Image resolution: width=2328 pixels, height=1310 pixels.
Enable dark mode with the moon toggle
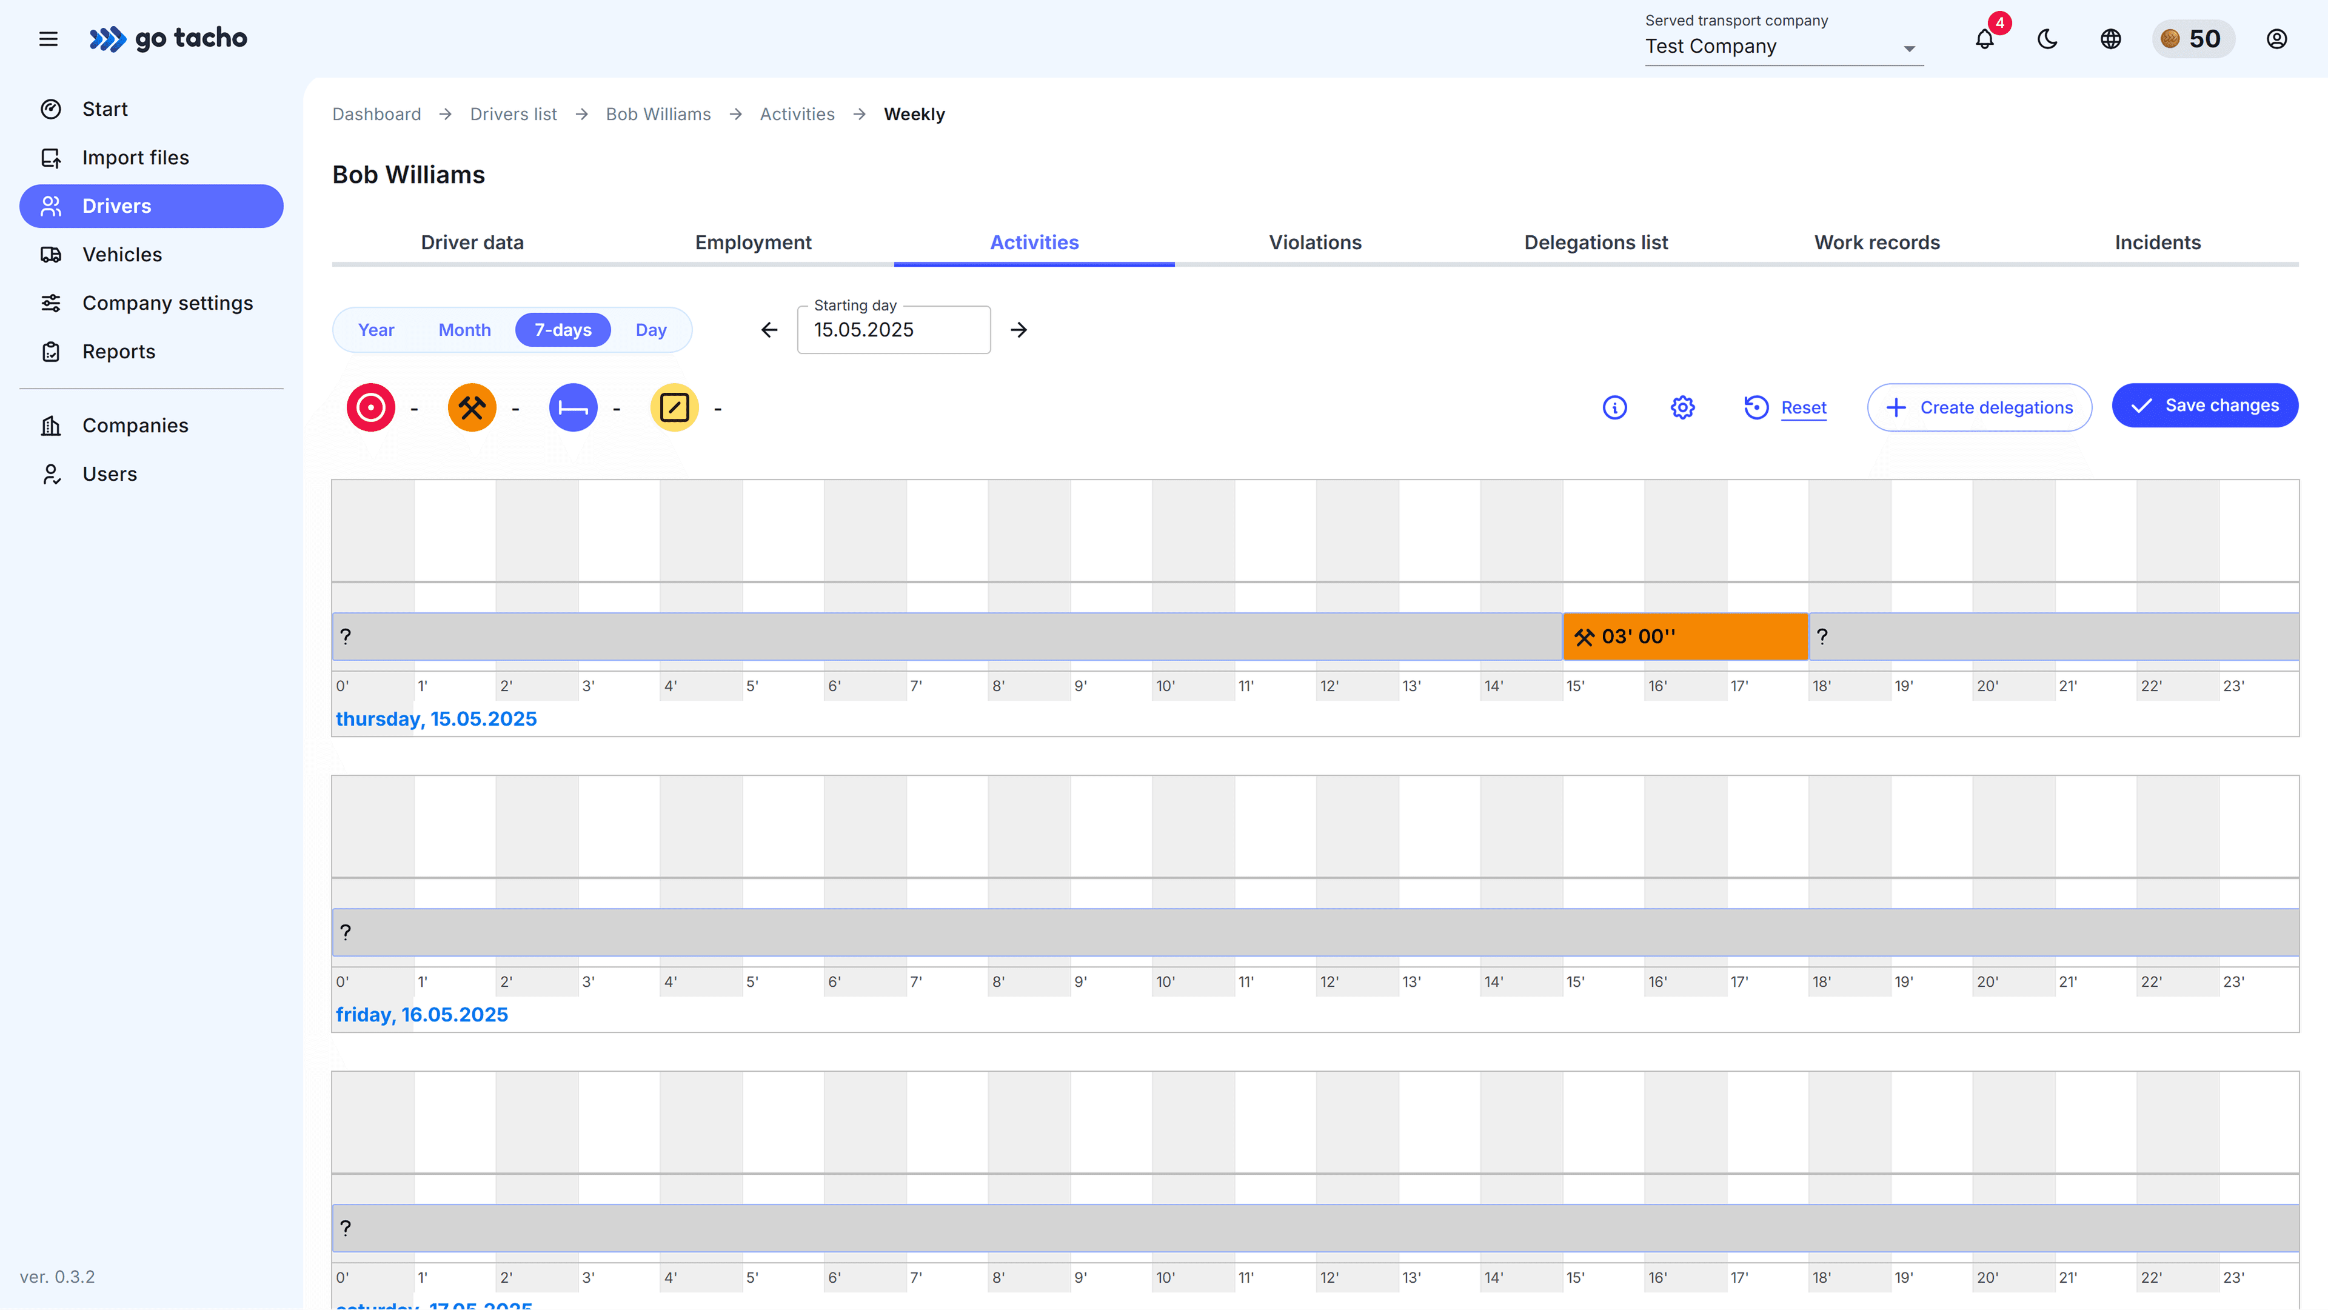[x=2047, y=39]
